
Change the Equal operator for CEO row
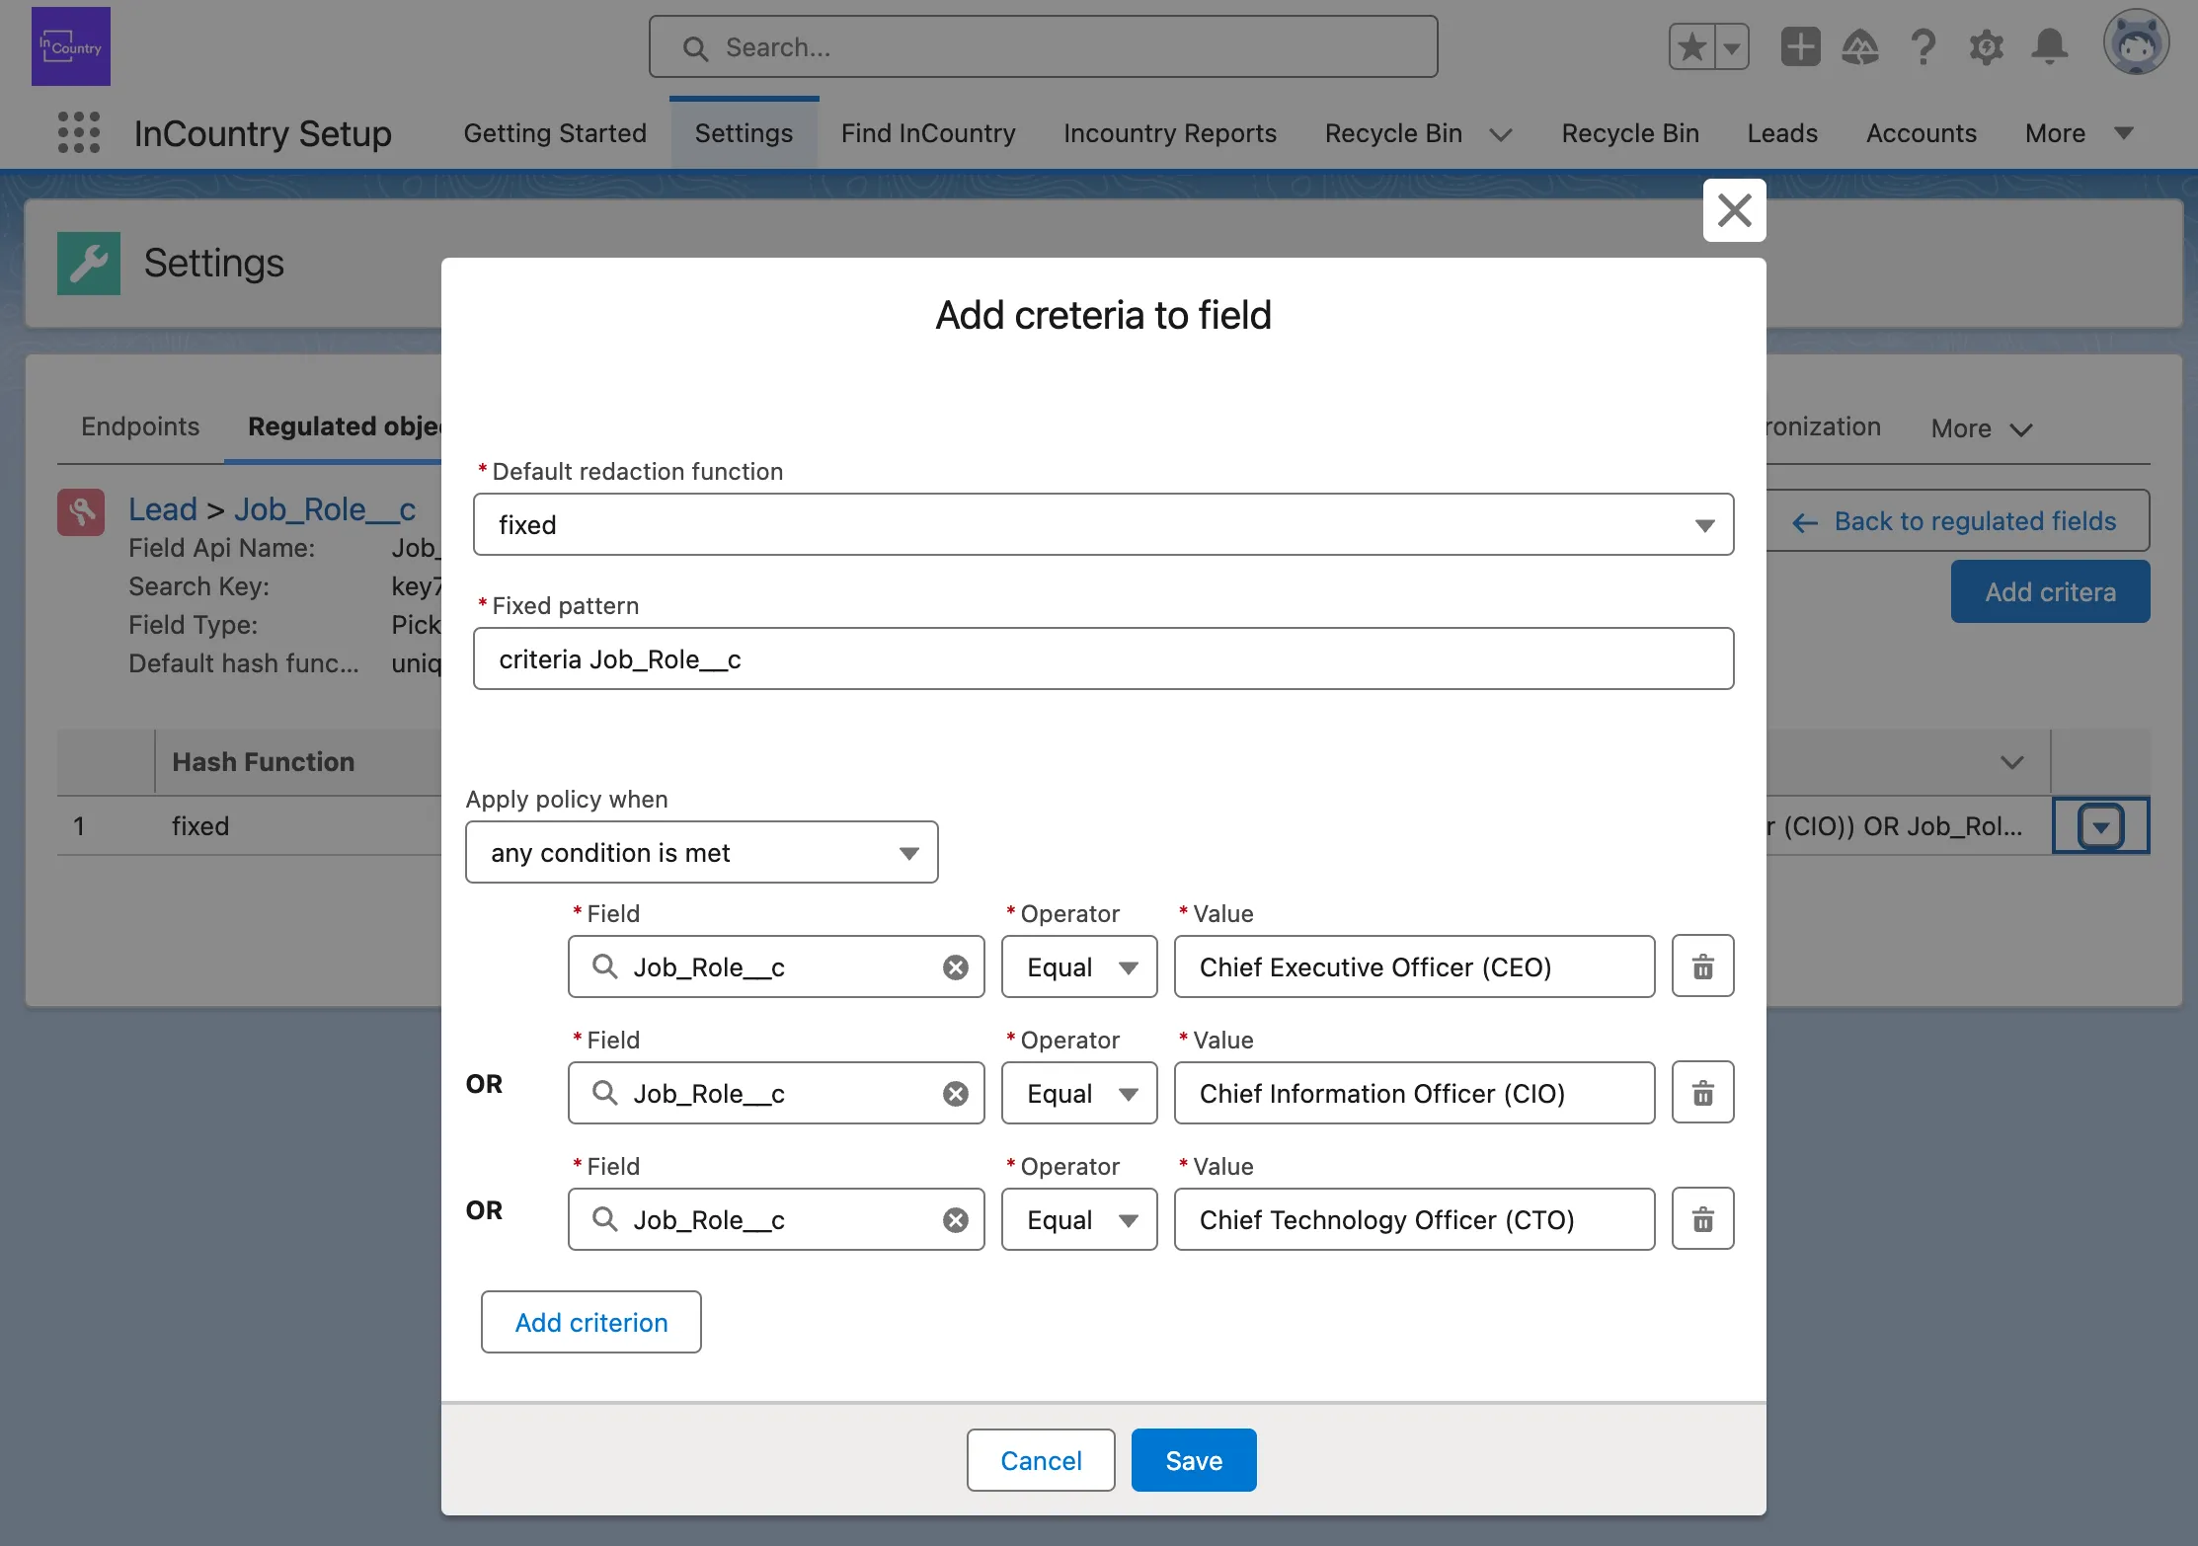[1079, 966]
